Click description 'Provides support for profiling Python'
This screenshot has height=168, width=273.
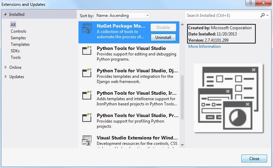coord(130,121)
